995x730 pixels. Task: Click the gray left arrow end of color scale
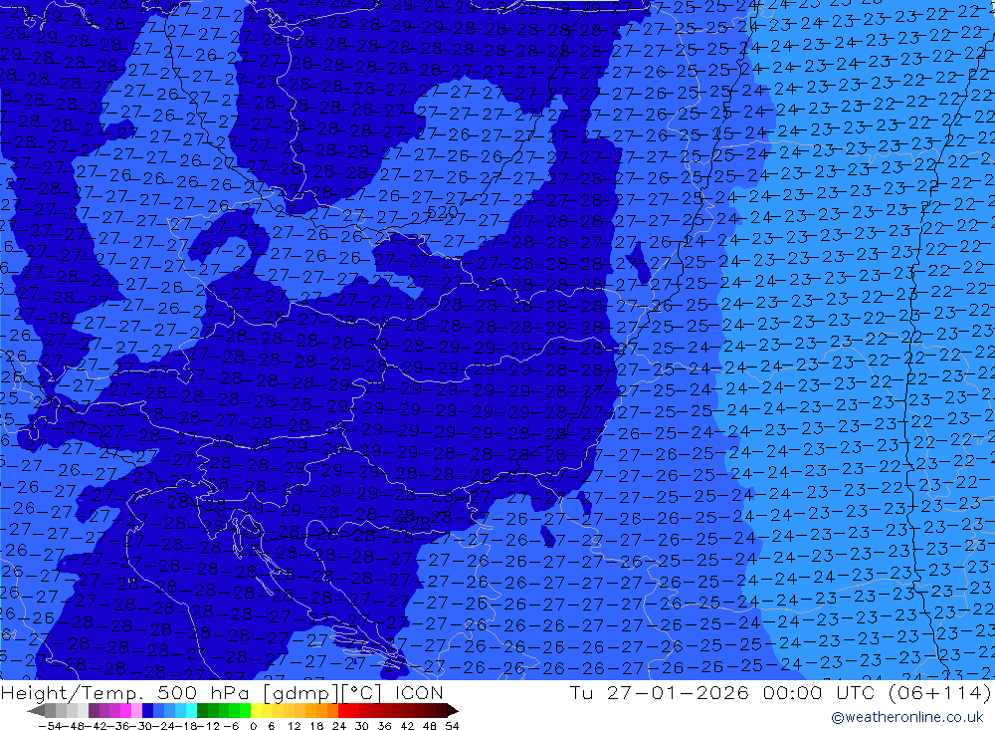tap(36, 711)
